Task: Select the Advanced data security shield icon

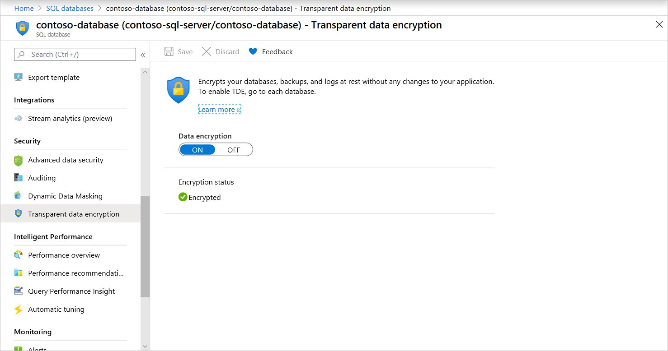Action: tap(18, 160)
